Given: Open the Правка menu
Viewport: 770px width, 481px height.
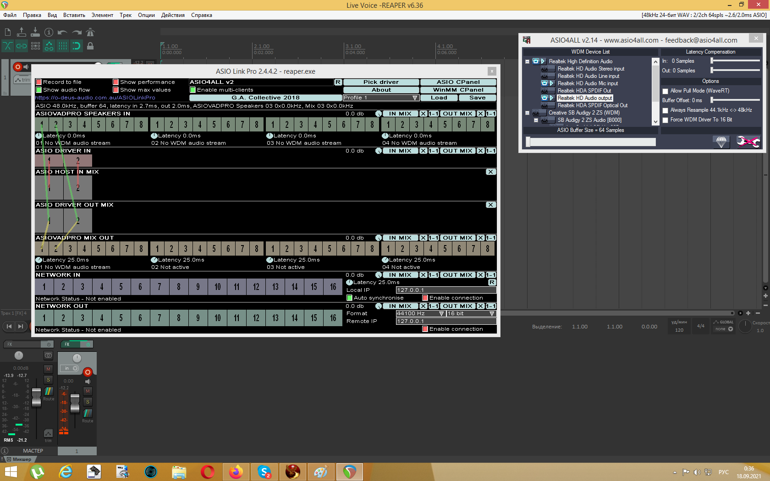Looking at the screenshot, I should [x=32, y=15].
